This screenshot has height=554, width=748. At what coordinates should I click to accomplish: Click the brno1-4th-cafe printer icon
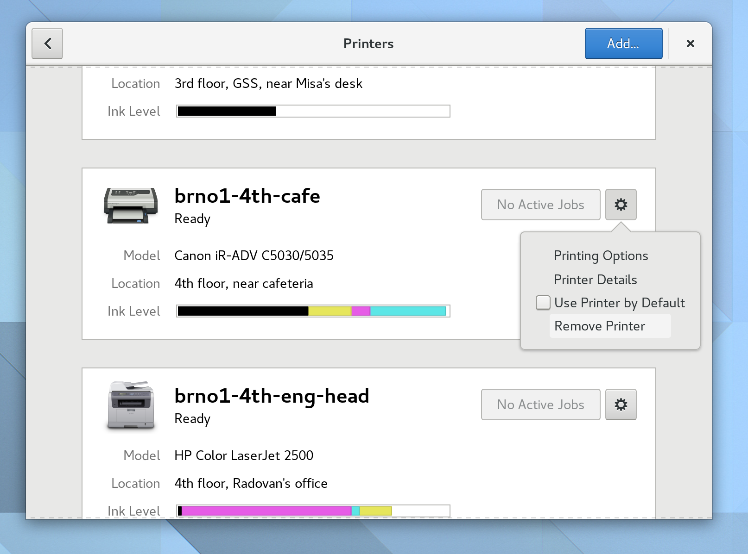pyautogui.click(x=131, y=206)
